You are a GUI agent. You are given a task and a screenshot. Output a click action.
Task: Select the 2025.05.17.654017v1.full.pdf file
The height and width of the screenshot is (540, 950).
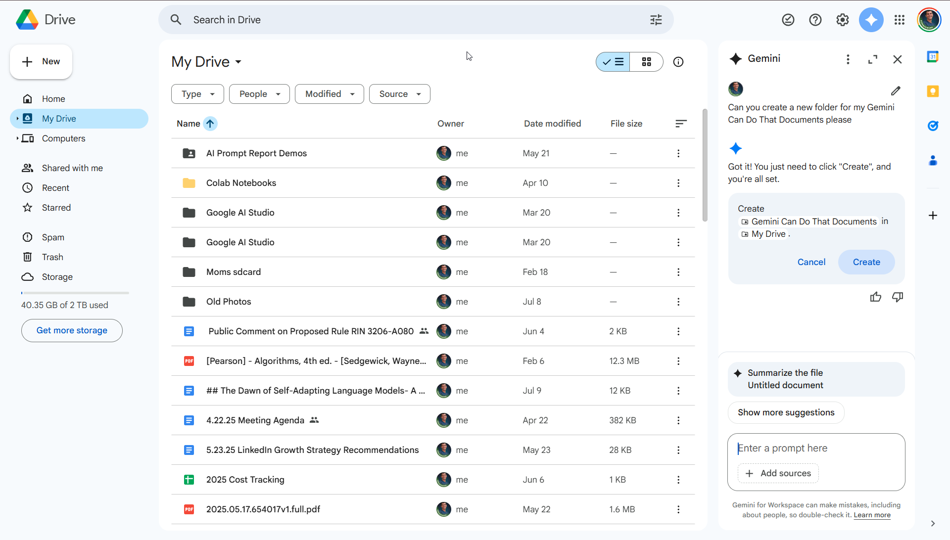tap(433, 509)
